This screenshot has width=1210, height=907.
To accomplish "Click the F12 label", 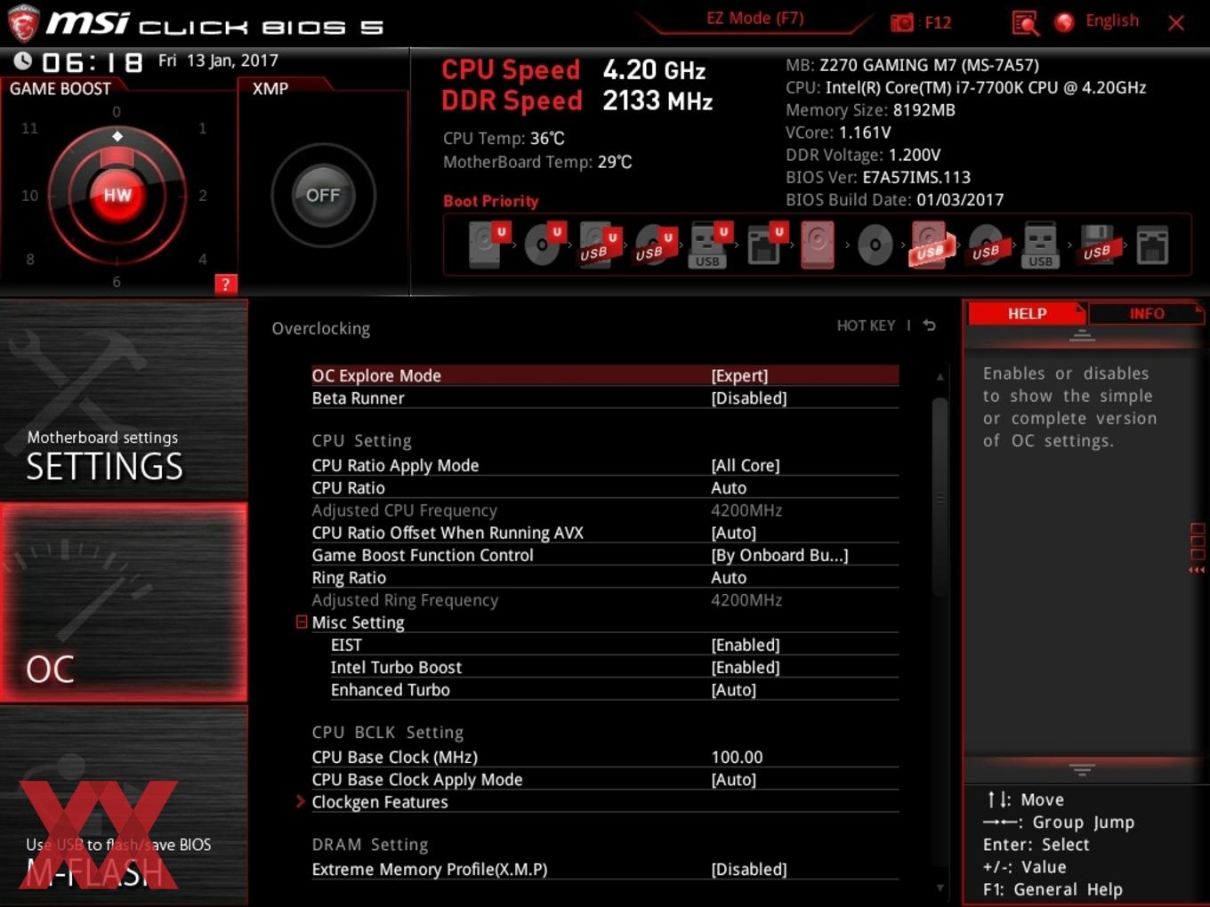I will coord(938,22).
